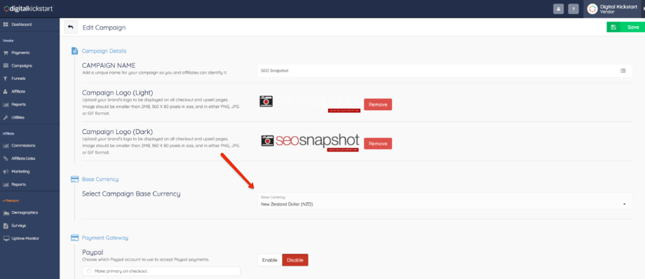Open the help question mark icon
This screenshot has width=645, height=279.
click(x=573, y=8)
